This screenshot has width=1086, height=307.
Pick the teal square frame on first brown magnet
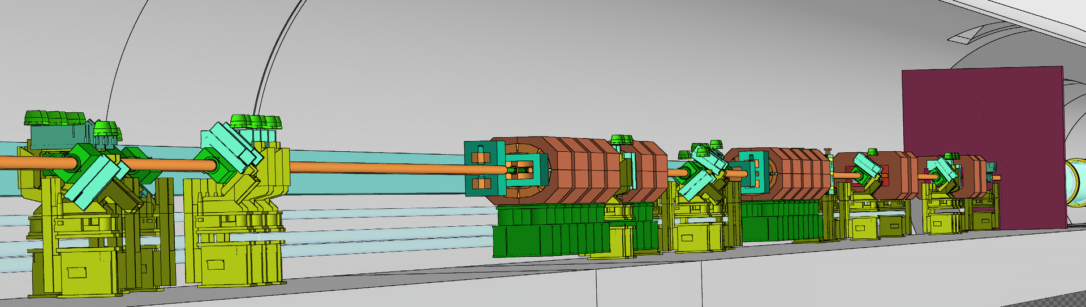tap(484, 168)
